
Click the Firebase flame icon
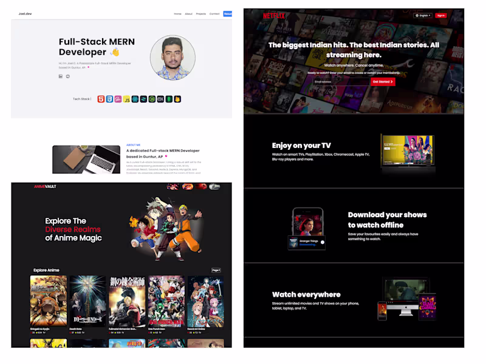point(177,99)
